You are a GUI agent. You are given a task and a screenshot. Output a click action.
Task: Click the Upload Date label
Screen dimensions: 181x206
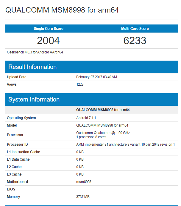coord(17,77)
